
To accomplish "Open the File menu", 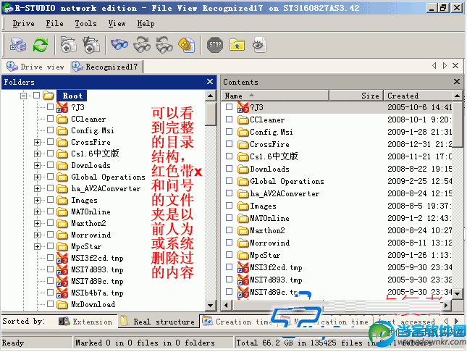I will pyautogui.click(x=54, y=24).
